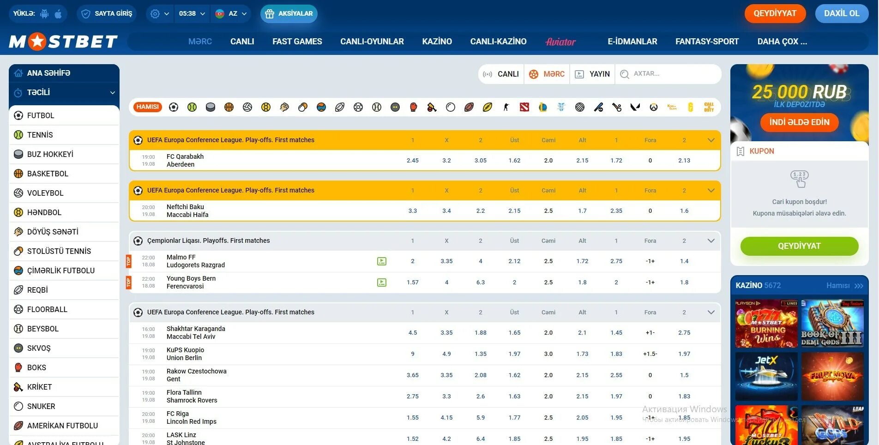Download the iOS app via Apple icon
Screen dimensions: 879x445
click(x=58, y=13)
